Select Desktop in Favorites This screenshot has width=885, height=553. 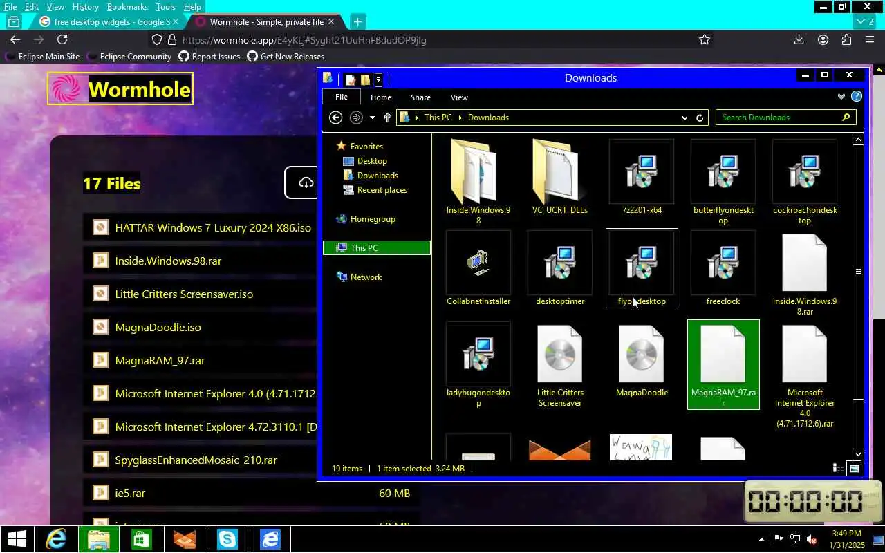pos(365,161)
